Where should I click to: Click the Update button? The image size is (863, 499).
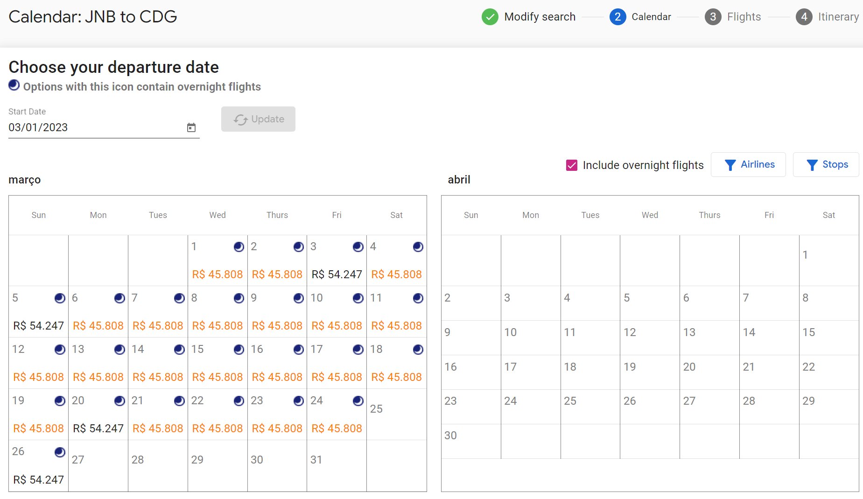pos(258,119)
